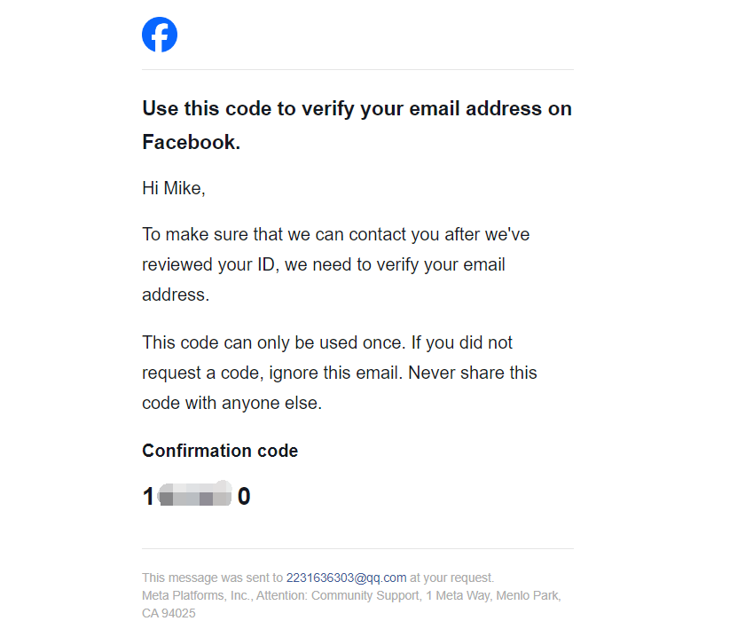The image size is (753, 621).
Task: Click the blurred confirmation code digits
Action: click(x=195, y=495)
